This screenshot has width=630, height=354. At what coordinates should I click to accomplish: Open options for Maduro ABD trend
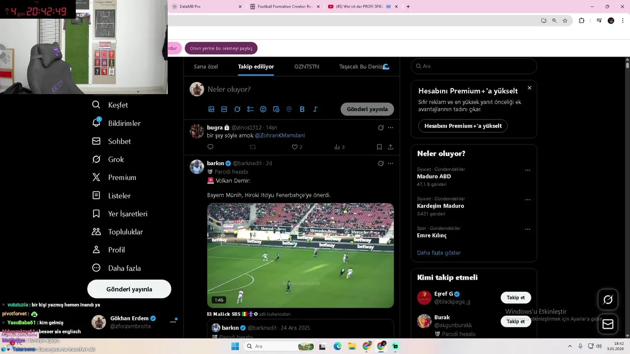pos(528,171)
